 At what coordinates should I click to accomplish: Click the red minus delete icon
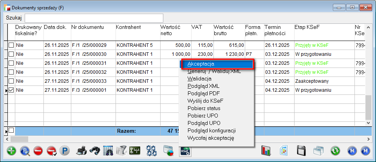38,151
